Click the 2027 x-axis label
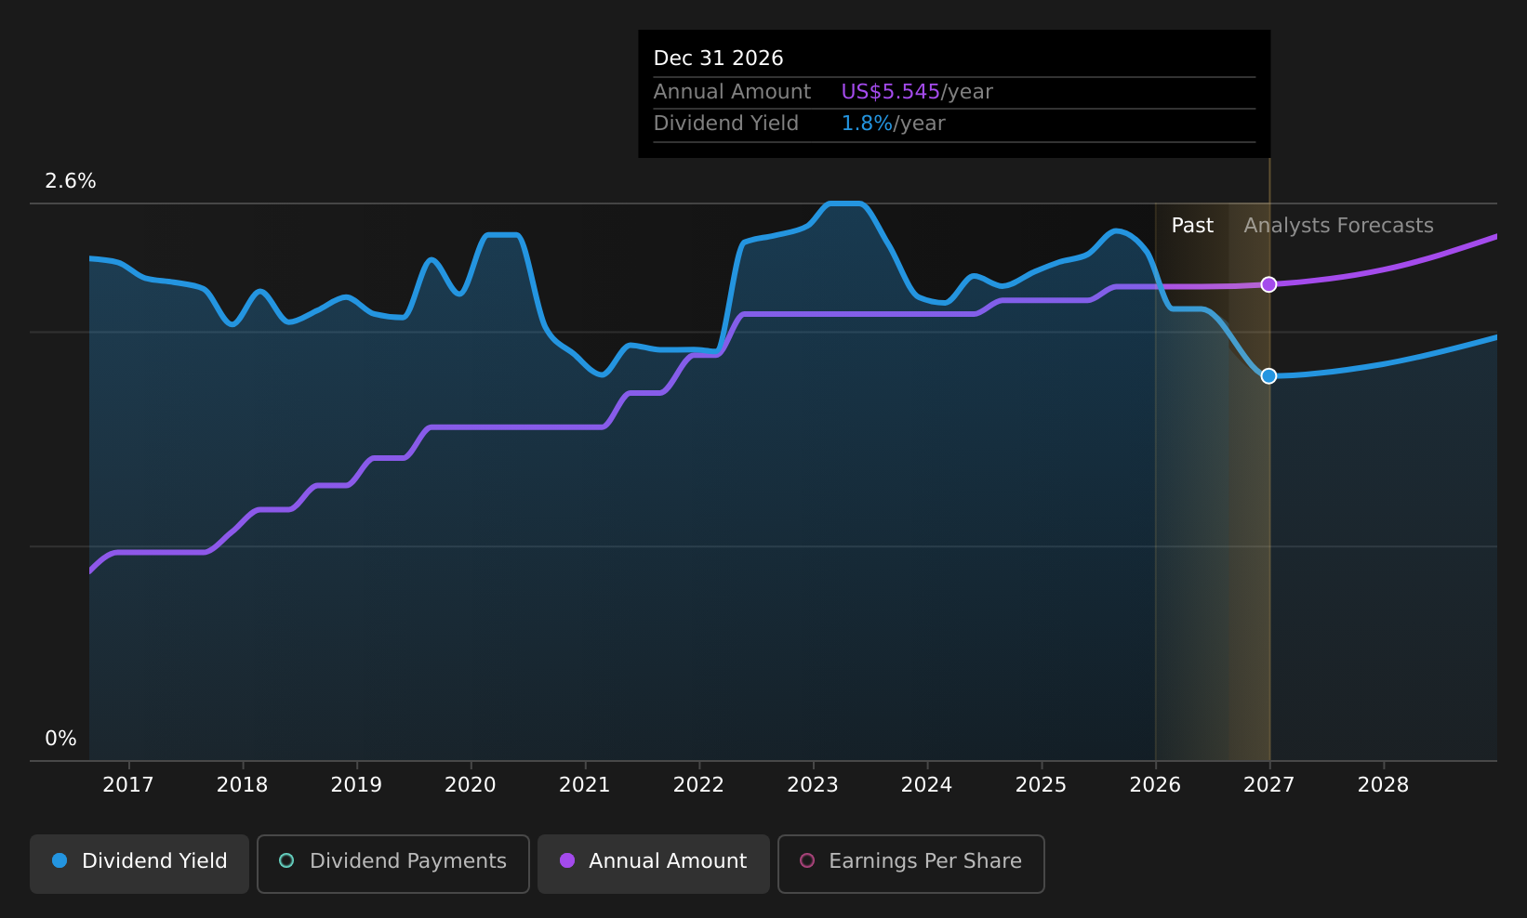Image resolution: width=1527 pixels, height=918 pixels. (x=1269, y=785)
